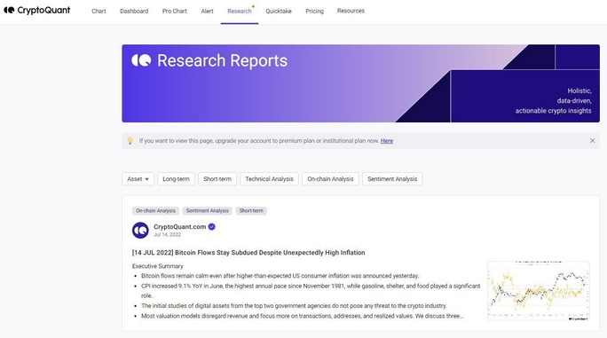607x338 pixels.
Task: Expand the Asset filter dropdown
Action: pos(138,179)
